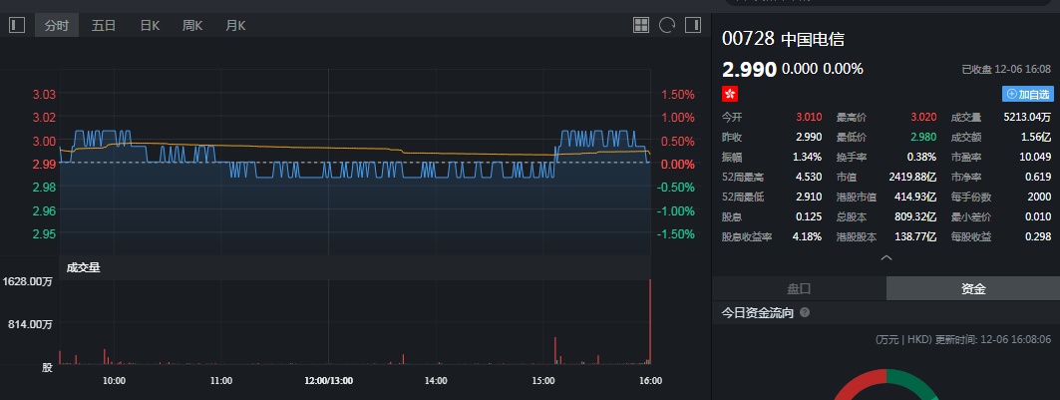This screenshot has height=400, width=1060.
Task: Refresh the chart with the circular arrow
Action: coord(667,25)
